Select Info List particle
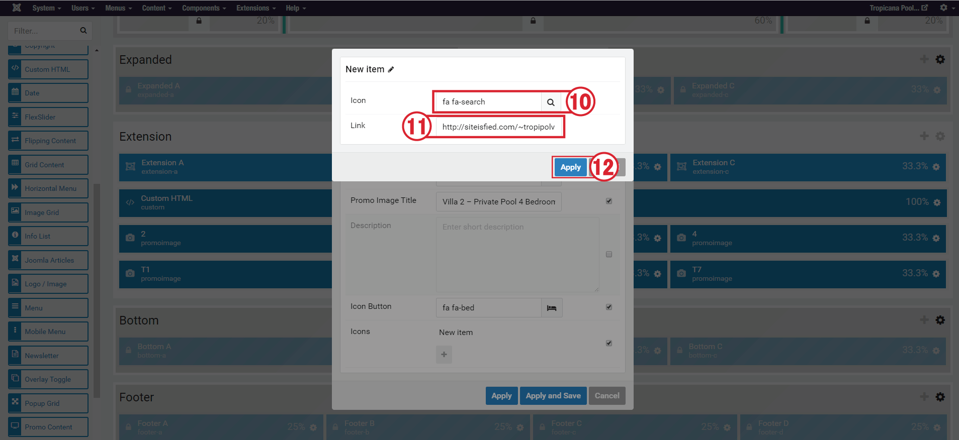This screenshot has height=440, width=959. 48,236
